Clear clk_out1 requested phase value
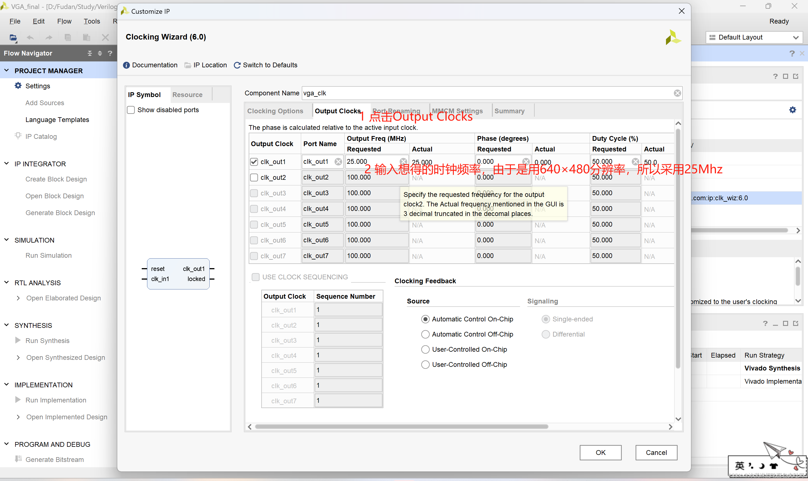 [x=526, y=162]
